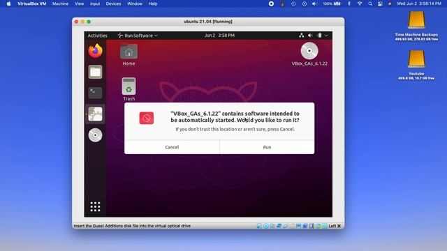Open the Devices menu
447x251 pixels.
click(x=113, y=3)
